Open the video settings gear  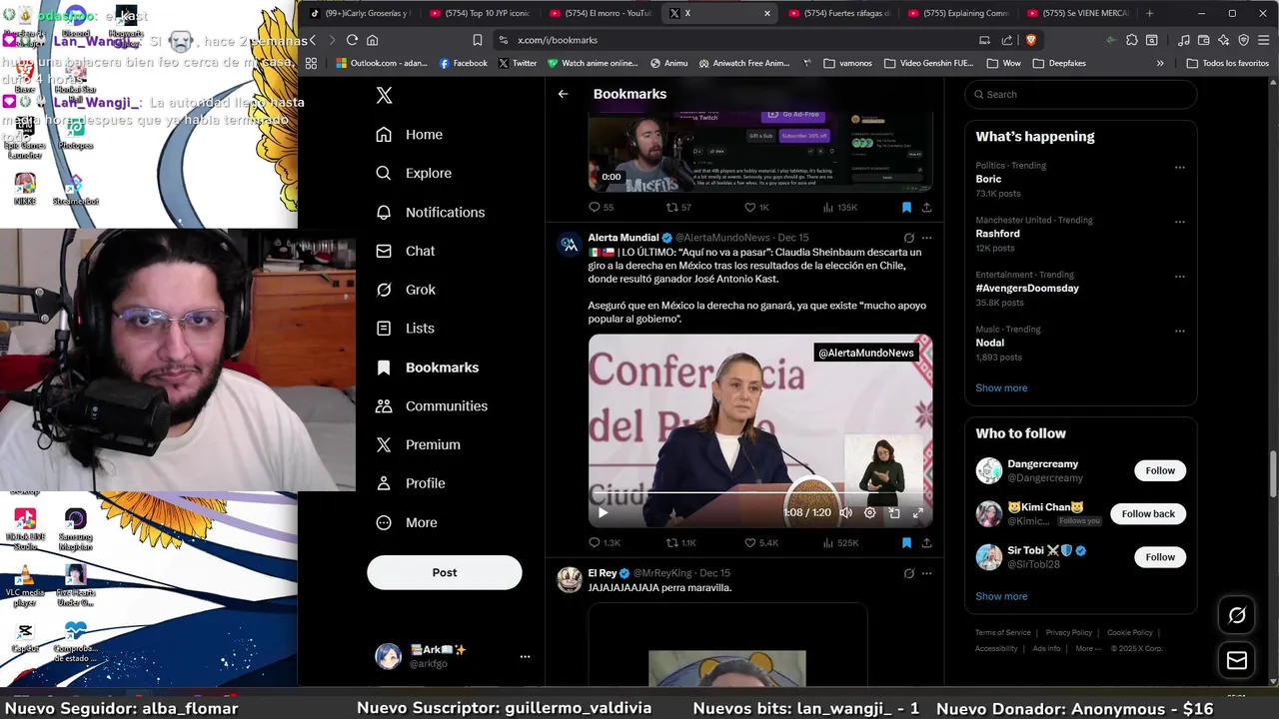[x=869, y=512]
